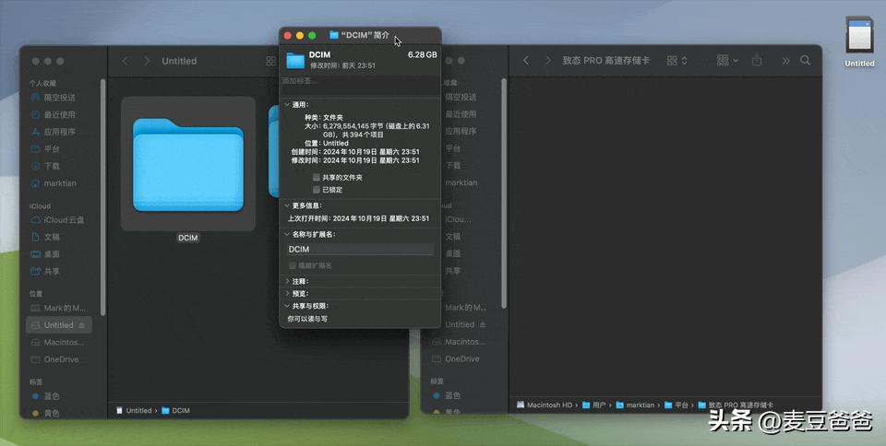
Task: Collapse the 更多信息 section
Action: 287,205
